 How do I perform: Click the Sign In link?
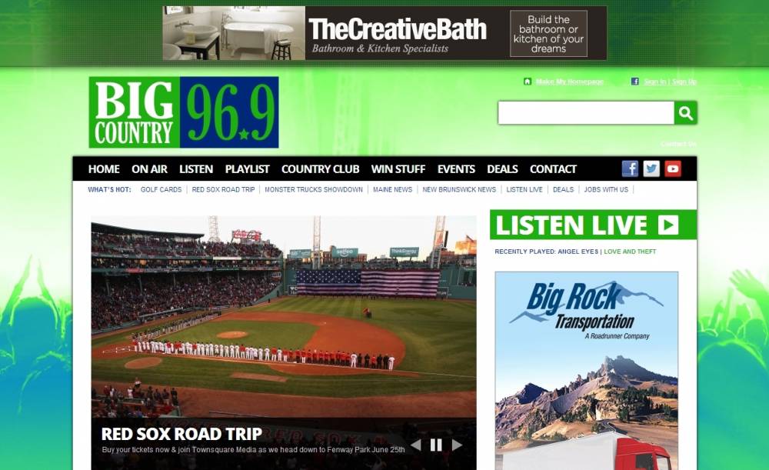pos(654,82)
